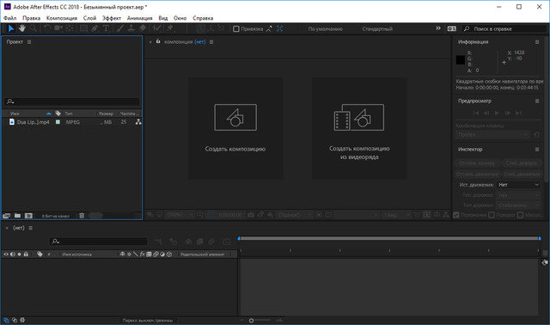Select the Clone Stamp tool
Screen dimensions: 550x325
131,28
